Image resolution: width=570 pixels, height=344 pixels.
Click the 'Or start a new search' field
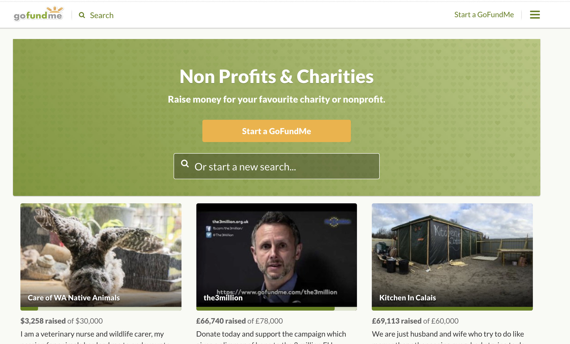click(x=276, y=166)
